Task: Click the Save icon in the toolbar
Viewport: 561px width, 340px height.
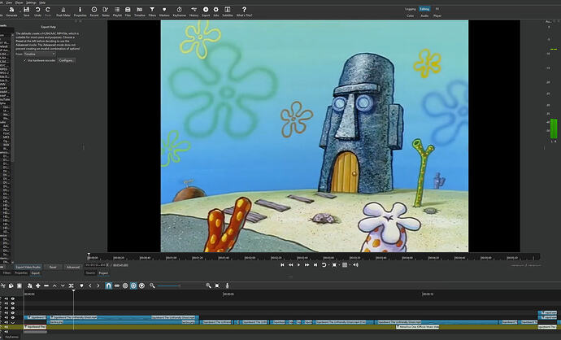Action: coord(26,10)
